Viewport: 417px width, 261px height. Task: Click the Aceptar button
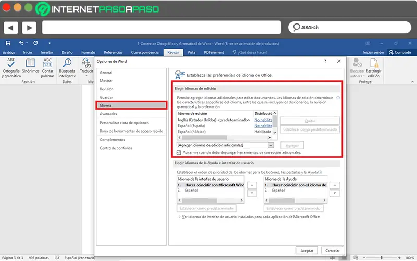[306, 251]
